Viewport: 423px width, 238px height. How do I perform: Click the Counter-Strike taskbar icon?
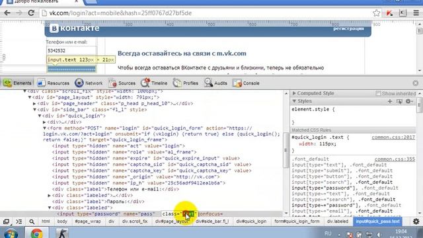61,233
